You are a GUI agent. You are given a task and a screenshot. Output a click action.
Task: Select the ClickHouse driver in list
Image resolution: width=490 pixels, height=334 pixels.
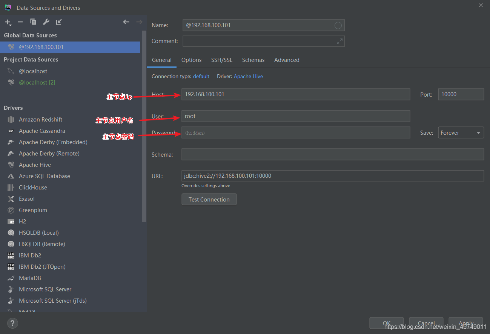pos(33,188)
